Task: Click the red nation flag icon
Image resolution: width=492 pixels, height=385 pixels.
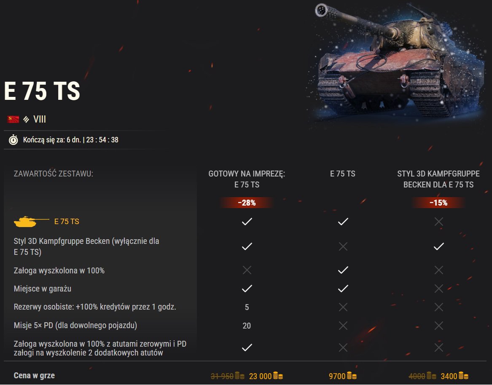Action: click(13, 119)
